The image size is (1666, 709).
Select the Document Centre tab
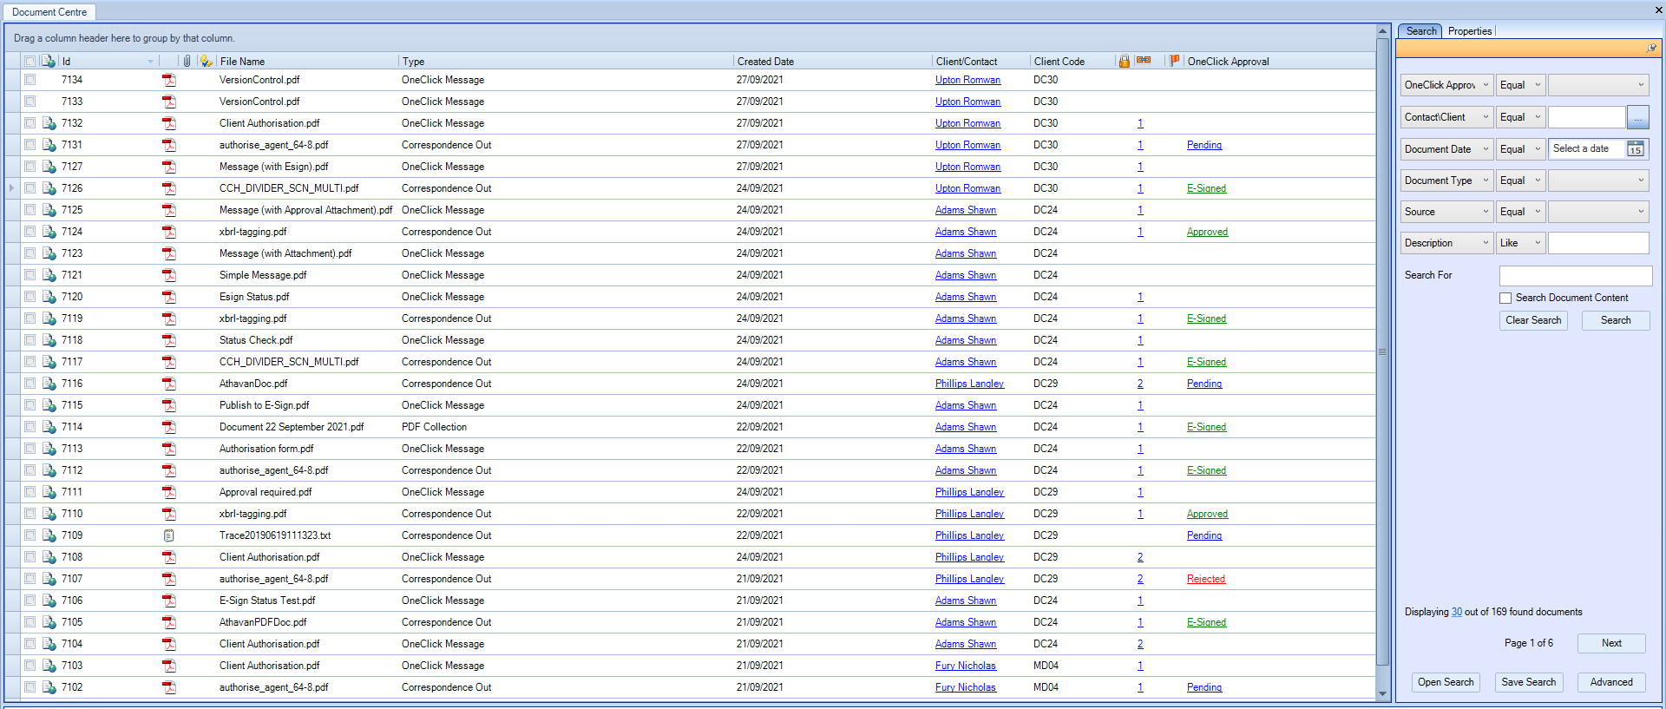49,12
